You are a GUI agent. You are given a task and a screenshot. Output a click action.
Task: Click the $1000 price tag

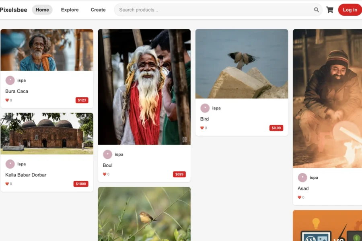click(x=81, y=184)
